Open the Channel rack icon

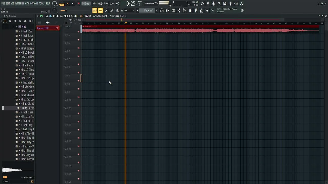173,10
